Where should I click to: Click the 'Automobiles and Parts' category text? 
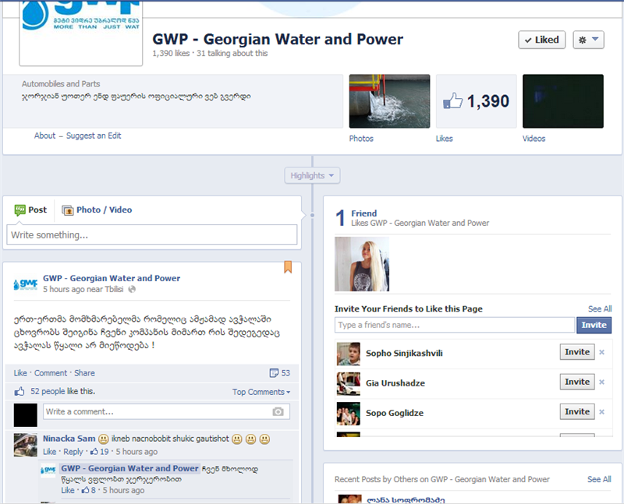(61, 84)
